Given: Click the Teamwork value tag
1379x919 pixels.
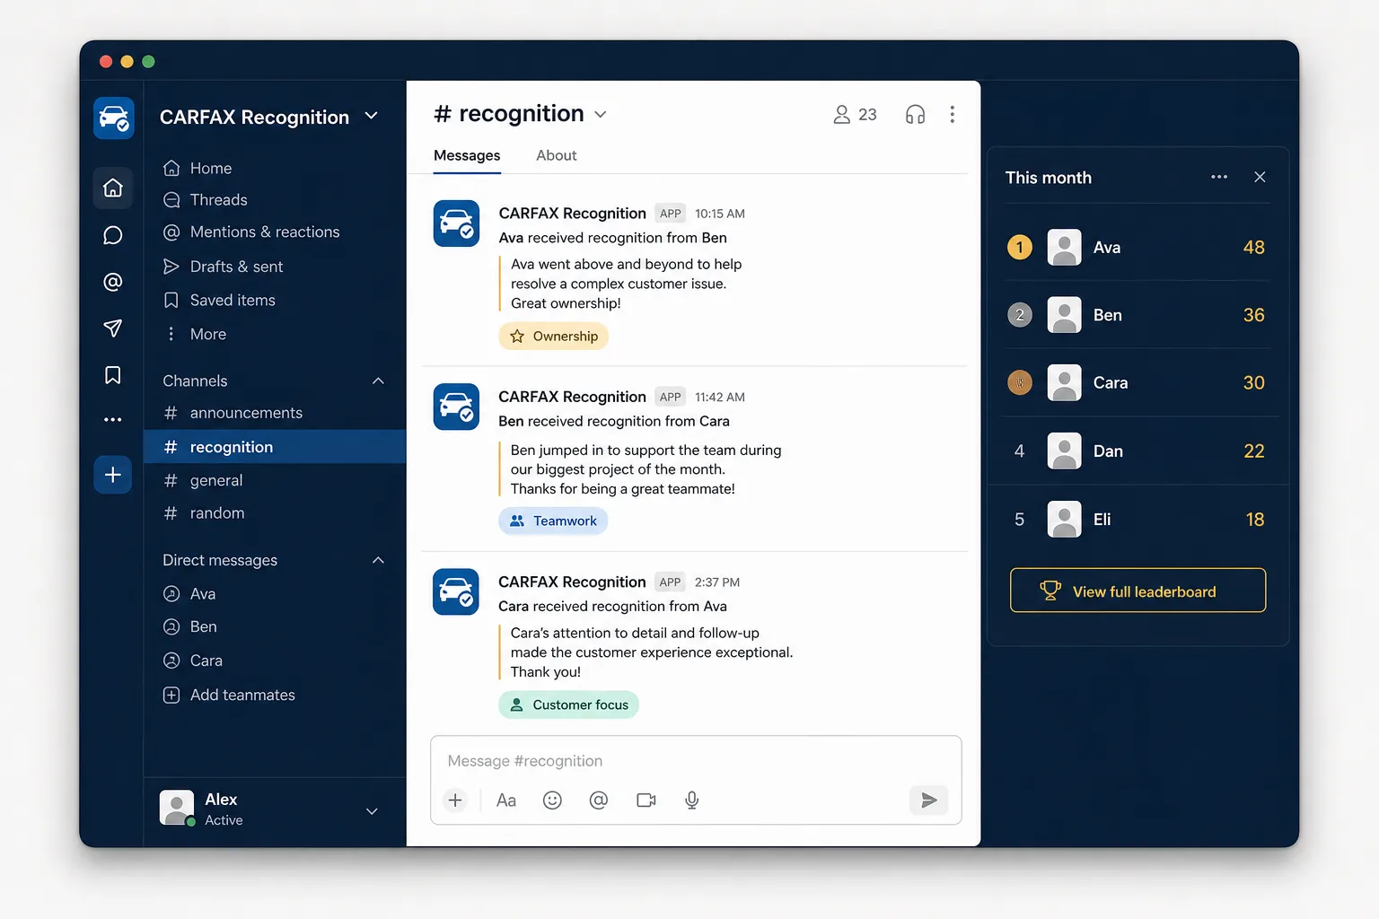Looking at the screenshot, I should 553,521.
